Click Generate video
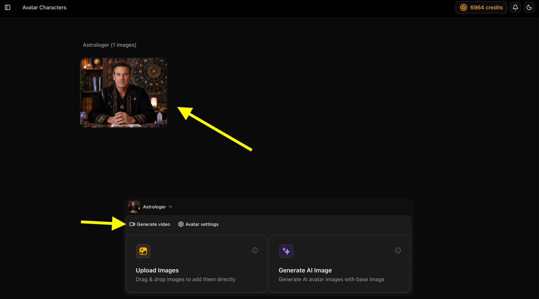This screenshot has height=299, width=539. pos(150,224)
